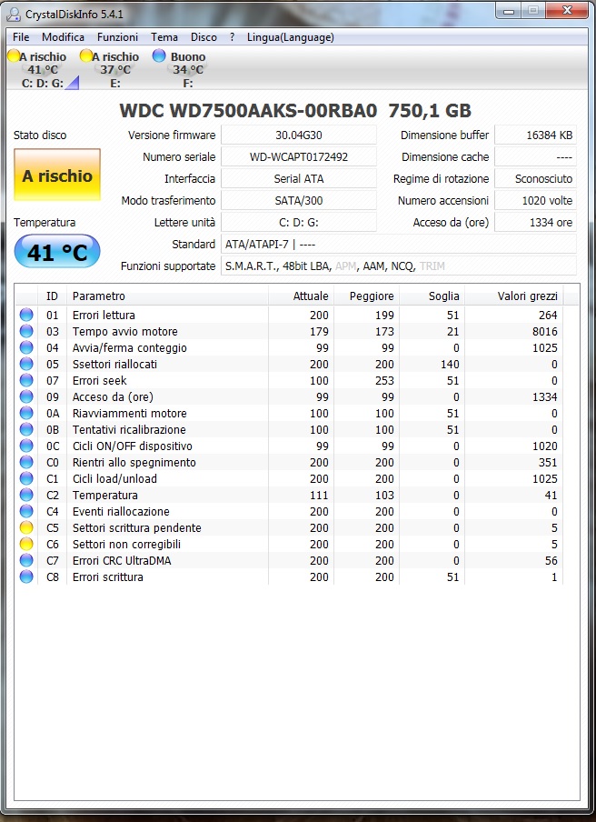Select the status circle for Tentativi ricalibrazione
This screenshot has height=822, width=596.
(26, 429)
